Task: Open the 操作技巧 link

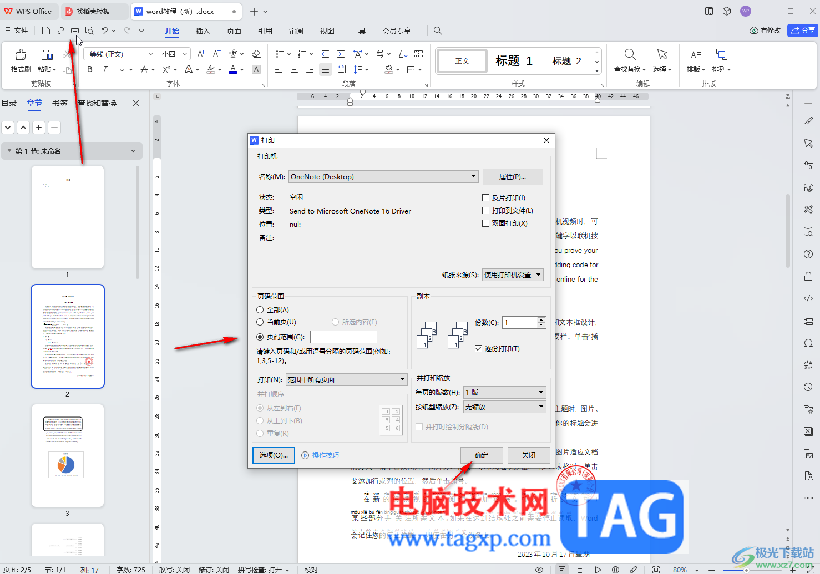Action: coord(320,455)
